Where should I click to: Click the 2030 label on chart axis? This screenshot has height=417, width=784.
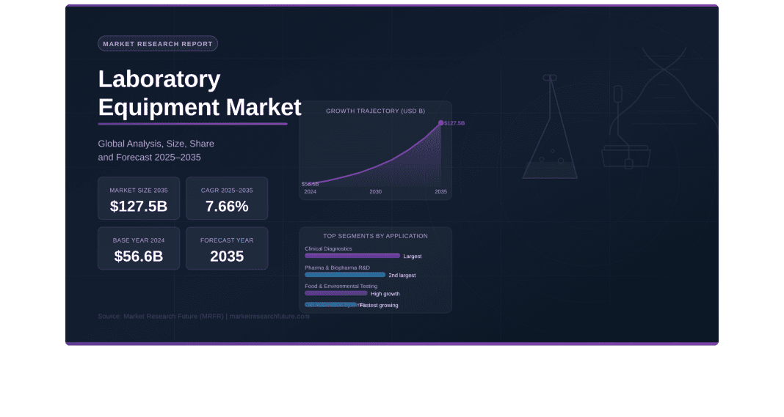[375, 191]
